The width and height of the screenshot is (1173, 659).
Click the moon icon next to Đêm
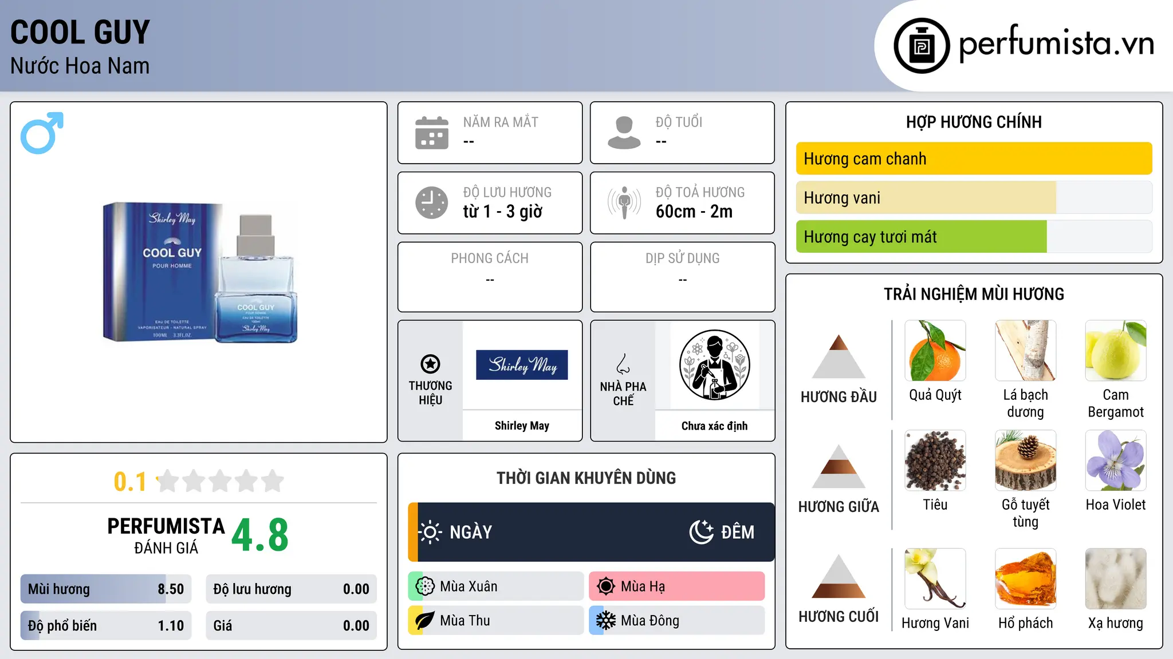701,532
